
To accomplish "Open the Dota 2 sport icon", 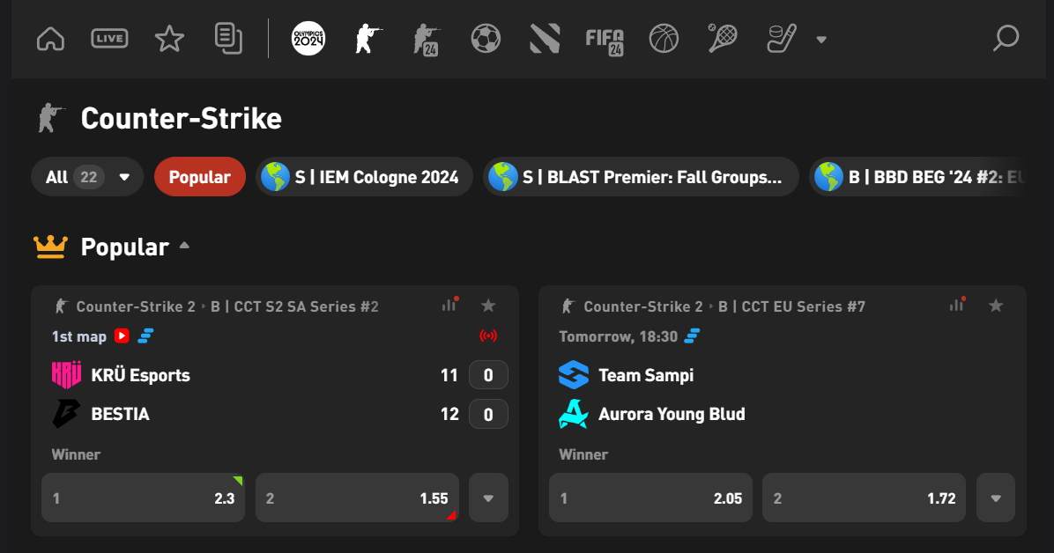I will 545,39.
